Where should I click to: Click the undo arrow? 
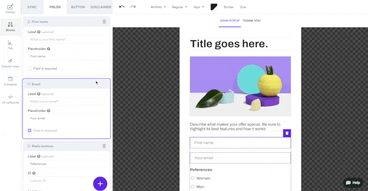click(121, 7)
